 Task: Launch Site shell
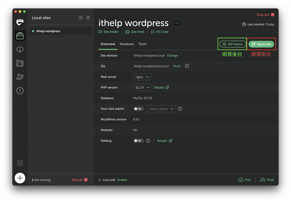pyautogui.click(x=135, y=32)
